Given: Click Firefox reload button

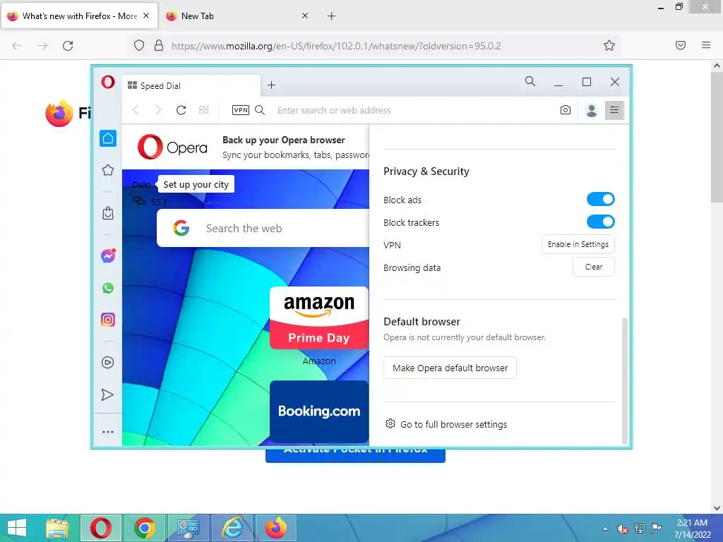Looking at the screenshot, I should (x=68, y=46).
